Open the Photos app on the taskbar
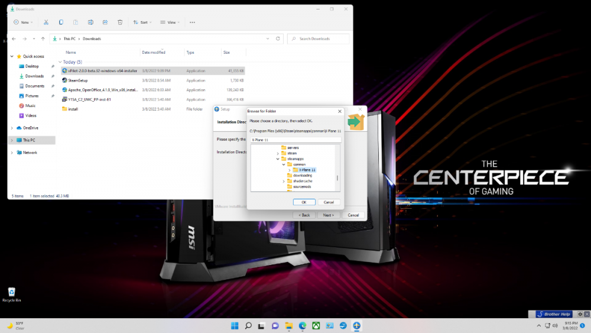 329,325
